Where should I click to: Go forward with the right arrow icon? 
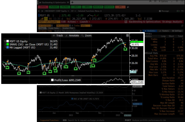(42, 11)
